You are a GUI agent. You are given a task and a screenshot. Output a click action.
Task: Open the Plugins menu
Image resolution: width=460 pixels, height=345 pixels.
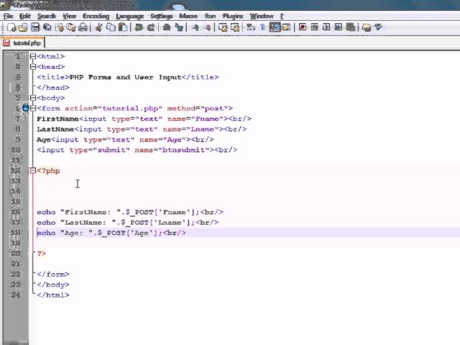pyautogui.click(x=233, y=16)
